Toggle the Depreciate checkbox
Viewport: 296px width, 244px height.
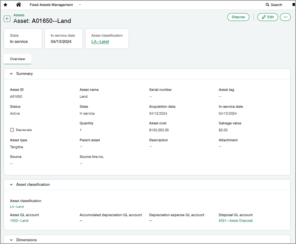(12, 130)
